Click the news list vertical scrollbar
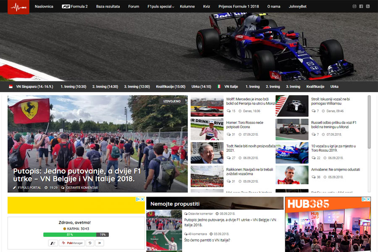The height and width of the screenshot is (252, 378). pyautogui.click(x=369, y=122)
